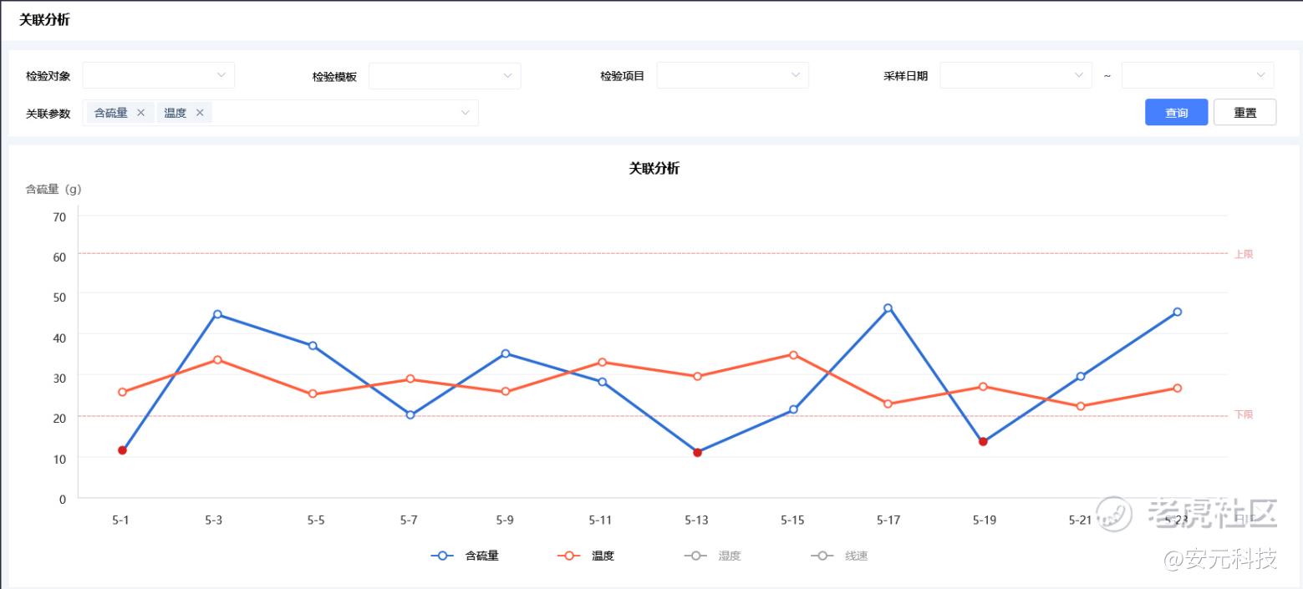The image size is (1303, 589).
Task: Click the 关联分析 chart title
Action: (x=654, y=168)
